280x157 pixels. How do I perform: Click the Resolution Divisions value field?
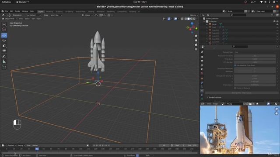[x=255, y=56]
